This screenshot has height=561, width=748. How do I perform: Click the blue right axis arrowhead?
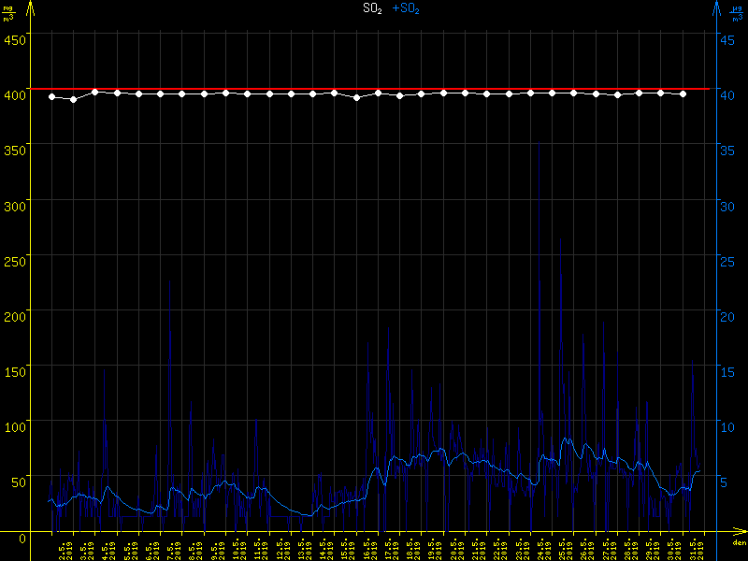tap(716, 7)
